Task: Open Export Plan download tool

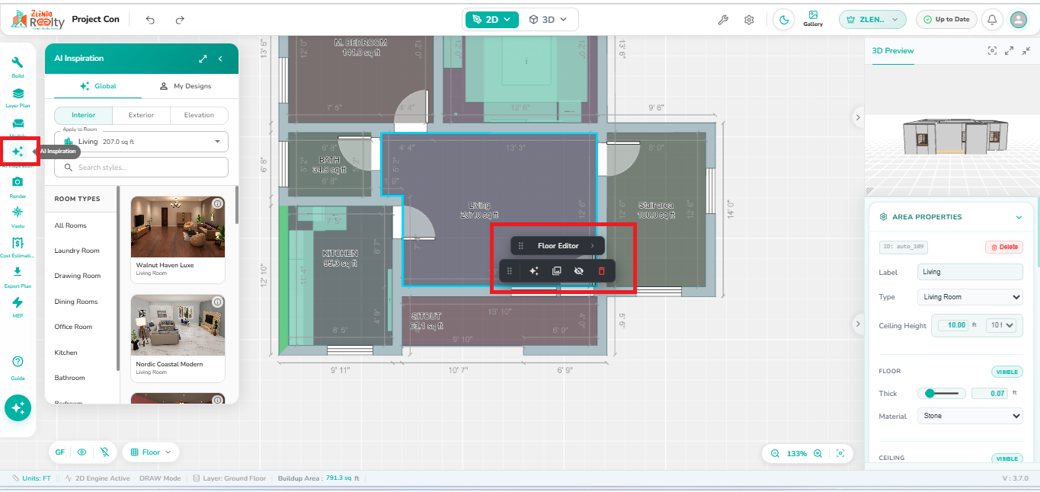Action: (x=18, y=276)
